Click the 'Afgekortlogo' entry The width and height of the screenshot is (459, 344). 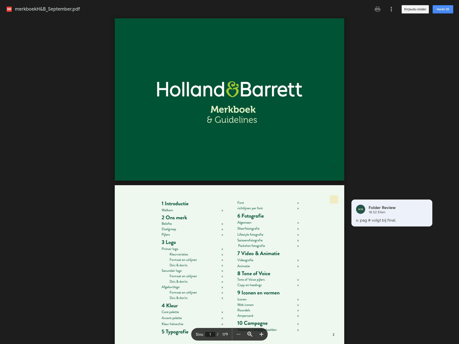[171, 287]
